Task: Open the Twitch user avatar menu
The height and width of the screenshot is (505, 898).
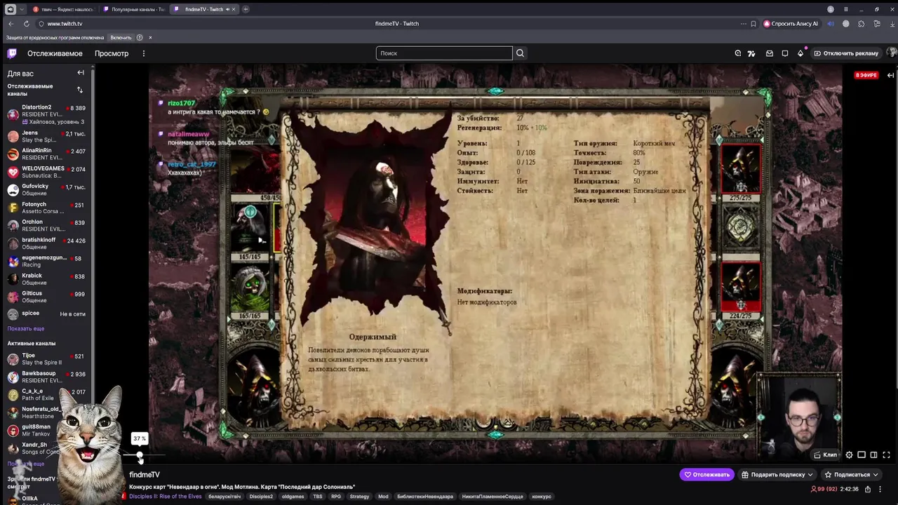Action: click(x=892, y=53)
